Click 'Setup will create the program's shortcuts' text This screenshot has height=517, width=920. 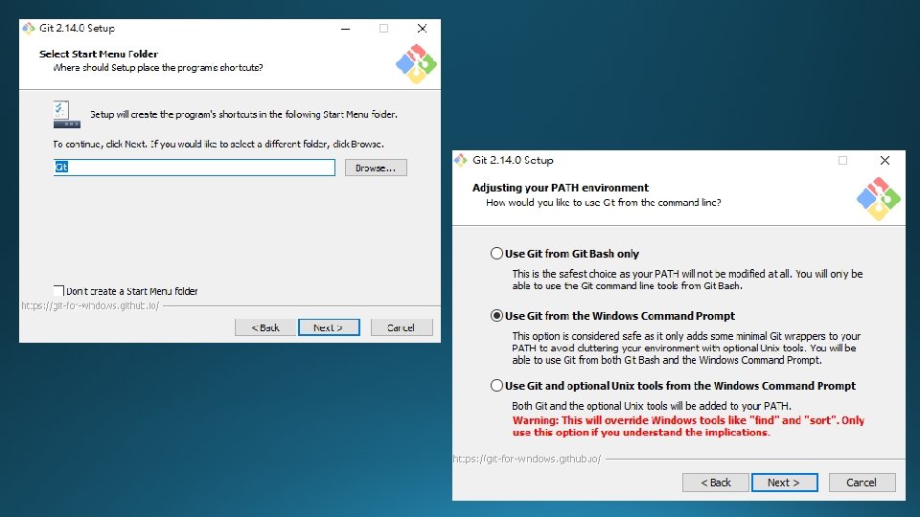[x=243, y=114]
